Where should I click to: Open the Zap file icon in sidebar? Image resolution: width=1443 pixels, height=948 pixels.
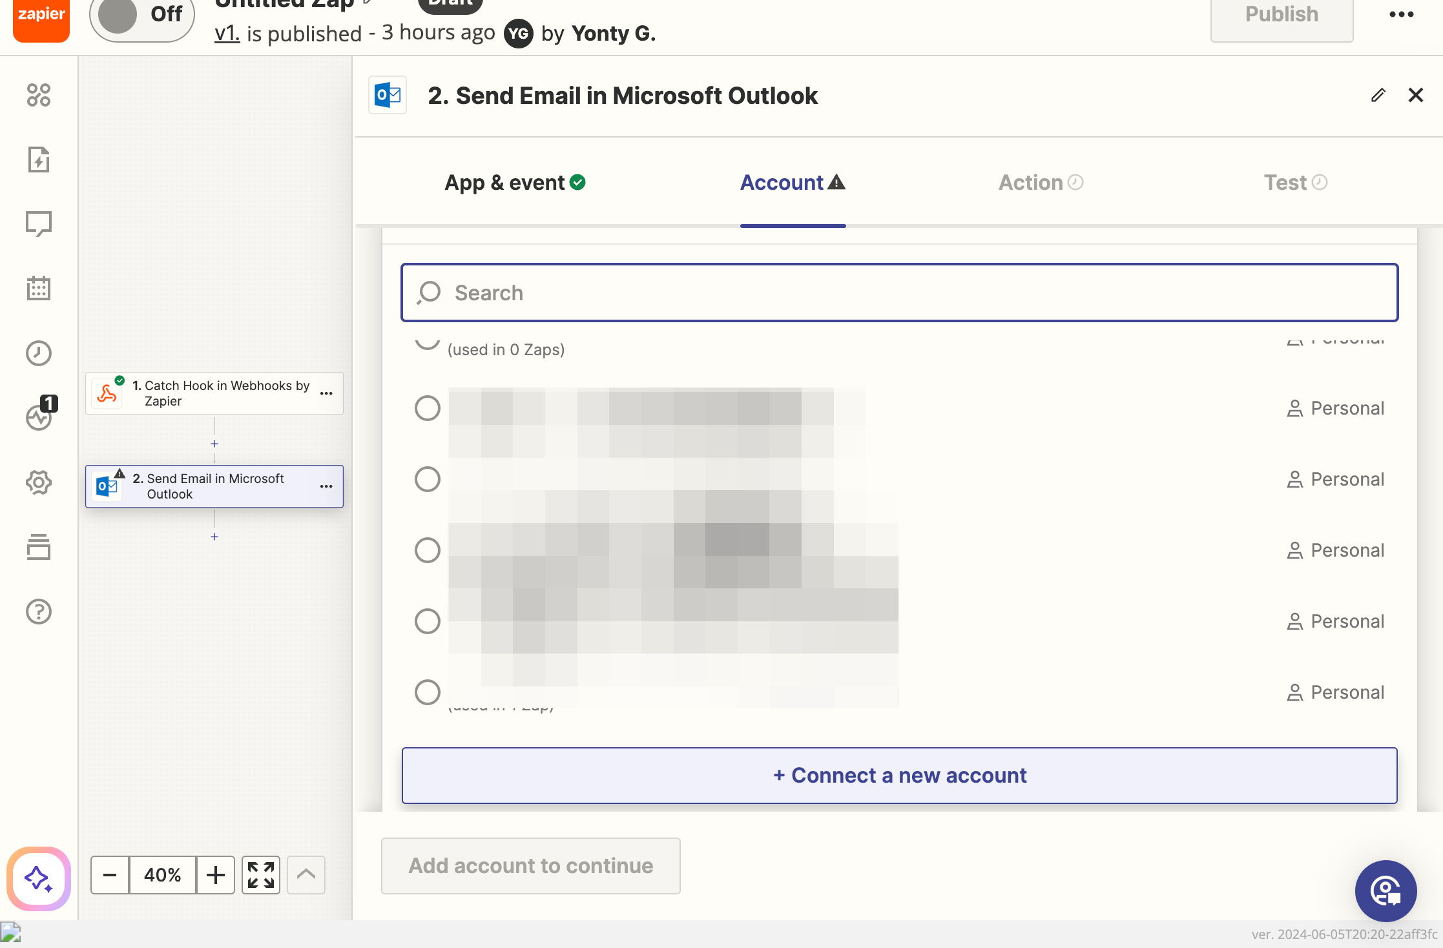pos(39,160)
